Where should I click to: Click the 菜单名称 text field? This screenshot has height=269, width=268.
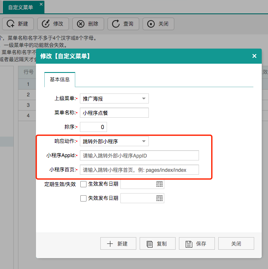click(114, 113)
